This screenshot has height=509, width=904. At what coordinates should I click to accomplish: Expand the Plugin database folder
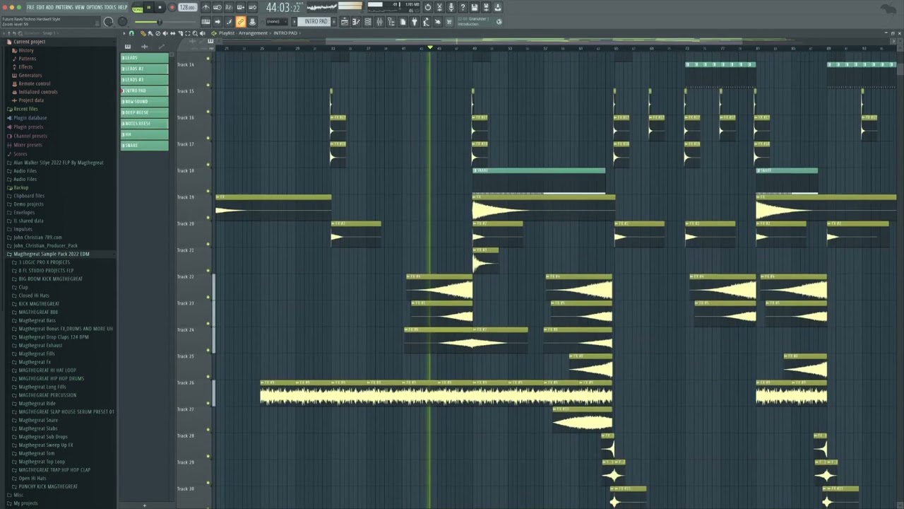point(30,118)
